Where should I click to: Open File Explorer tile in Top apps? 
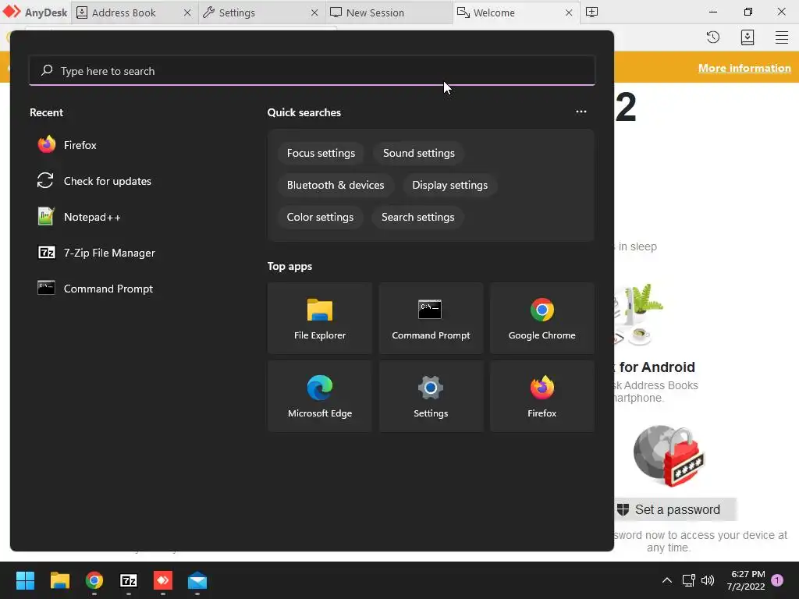319,318
